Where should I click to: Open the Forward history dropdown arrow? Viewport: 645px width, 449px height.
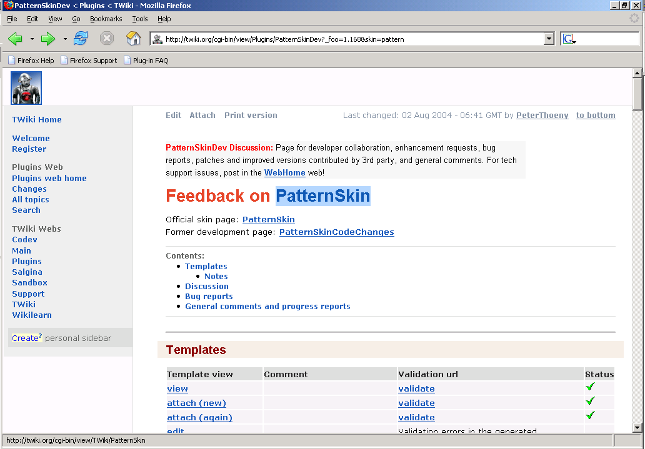(64, 39)
